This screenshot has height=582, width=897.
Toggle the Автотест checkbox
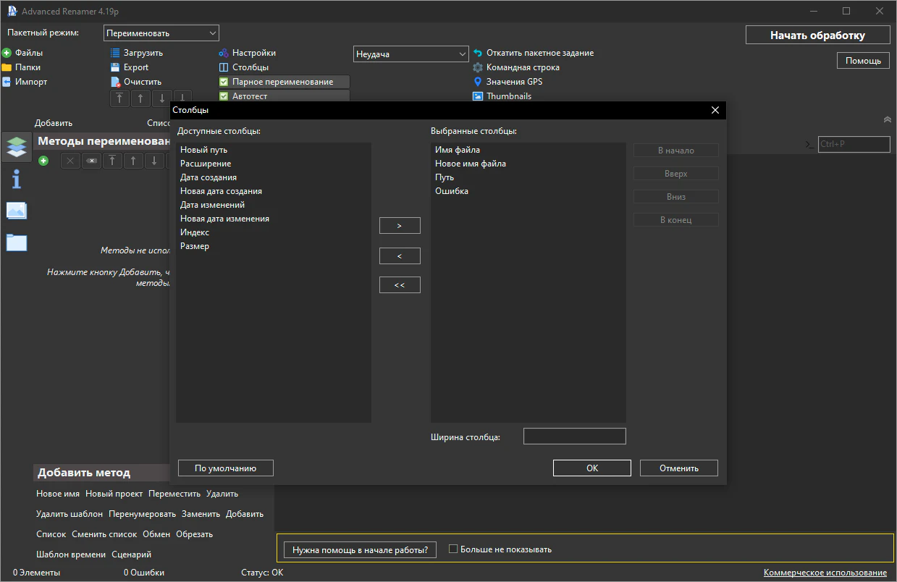coord(224,96)
